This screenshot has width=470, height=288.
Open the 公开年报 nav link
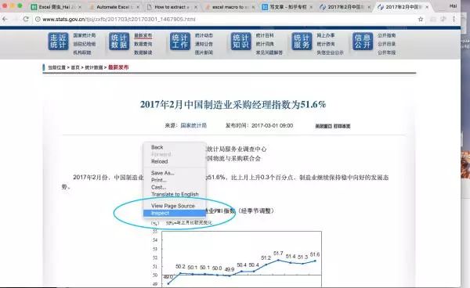pyautogui.click(x=386, y=52)
